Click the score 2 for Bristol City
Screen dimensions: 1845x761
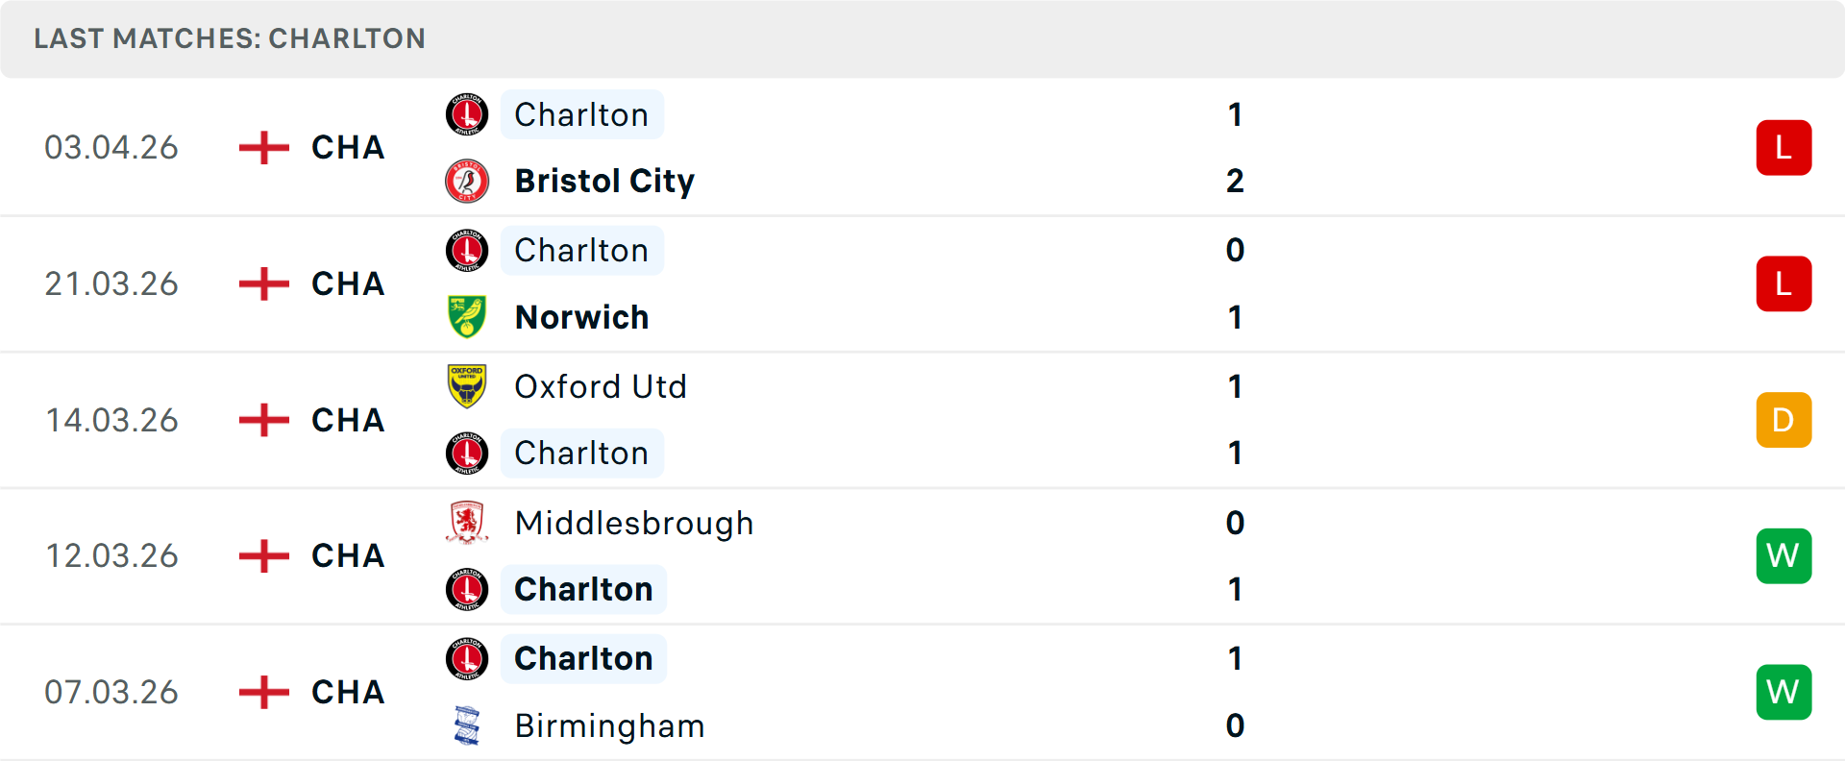click(1235, 181)
